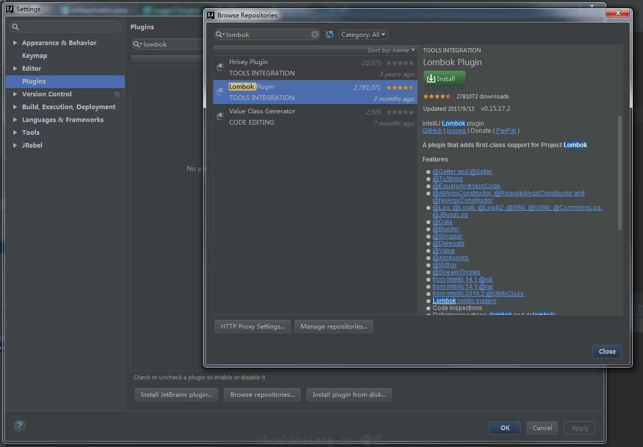Image resolution: width=643 pixels, height=447 pixels.
Task: Expand Build, Execution, Deployment node
Action: (x=15, y=107)
